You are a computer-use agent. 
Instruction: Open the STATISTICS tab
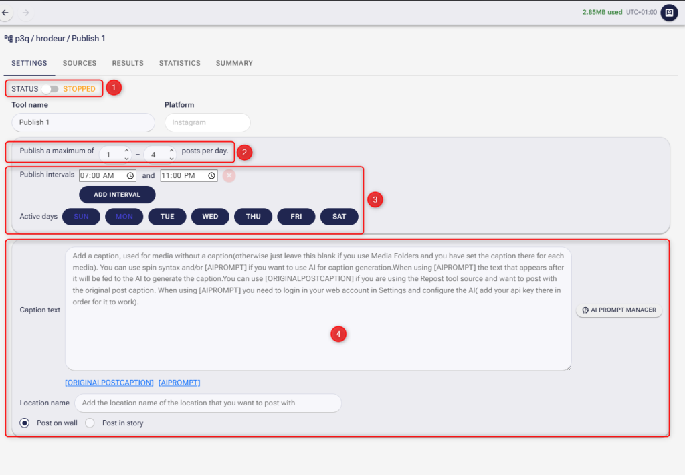[x=179, y=63]
